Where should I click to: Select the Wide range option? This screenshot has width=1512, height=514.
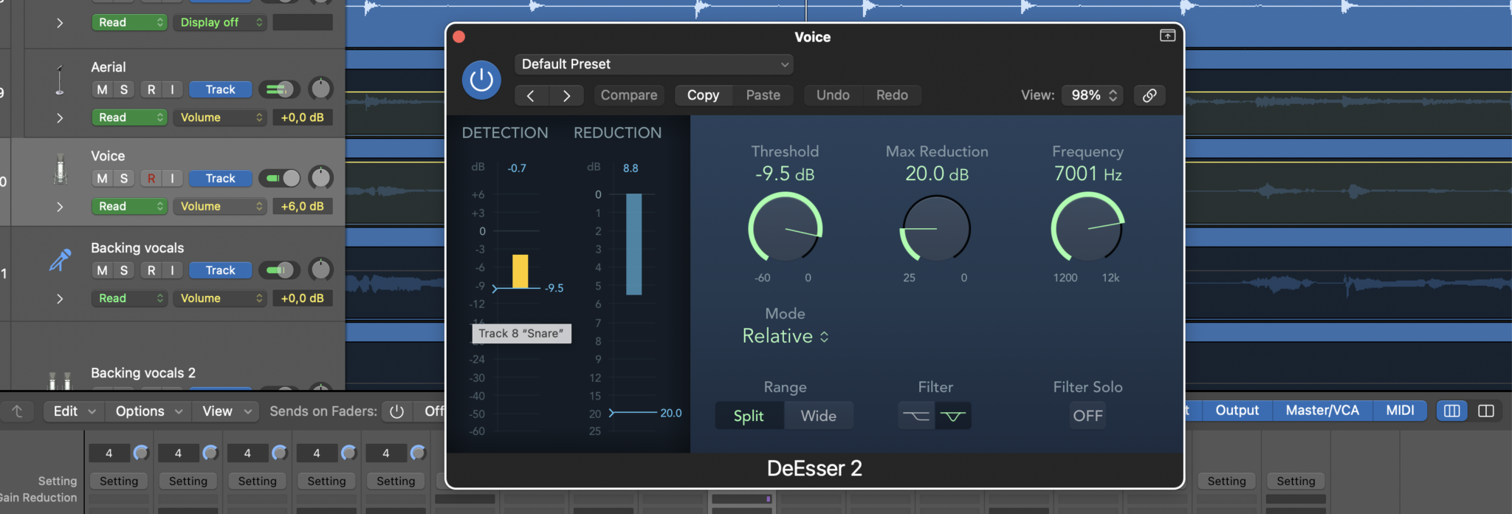click(x=819, y=416)
